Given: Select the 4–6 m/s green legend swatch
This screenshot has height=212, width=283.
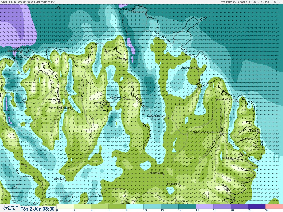Looking at the screenshot, I should (100, 206).
